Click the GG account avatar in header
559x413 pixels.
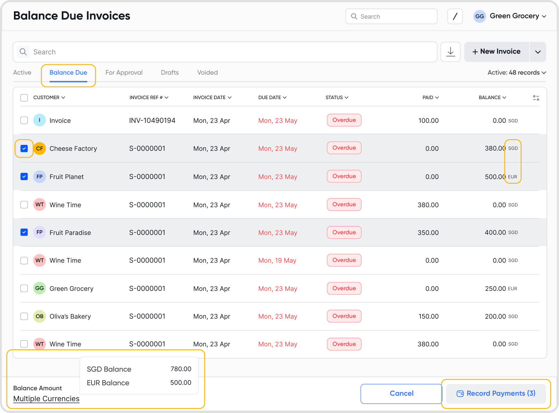coord(479,16)
